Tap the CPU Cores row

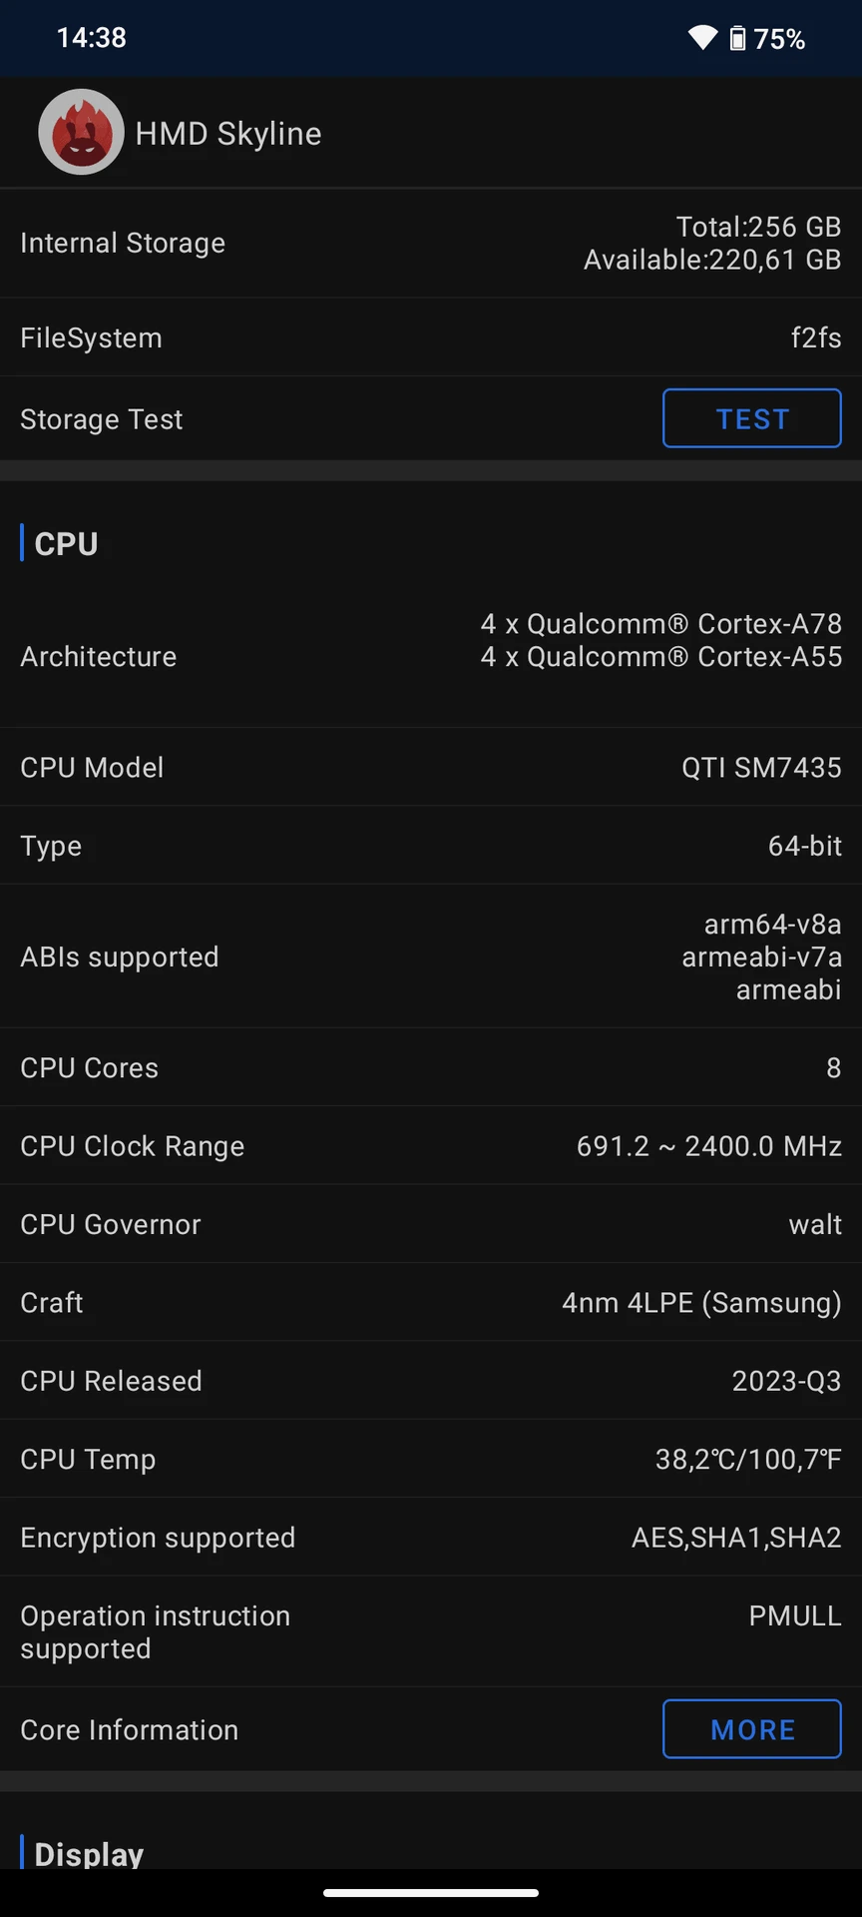pos(431,1067)
